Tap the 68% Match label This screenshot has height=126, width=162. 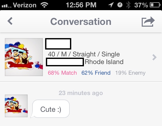[x=62, y=73]
